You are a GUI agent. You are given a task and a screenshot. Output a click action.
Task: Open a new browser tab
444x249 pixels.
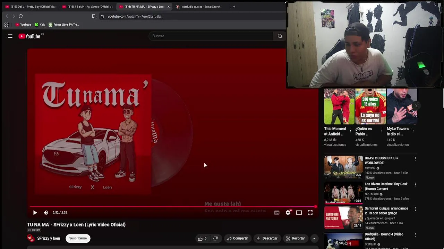(x=234, y=7)
